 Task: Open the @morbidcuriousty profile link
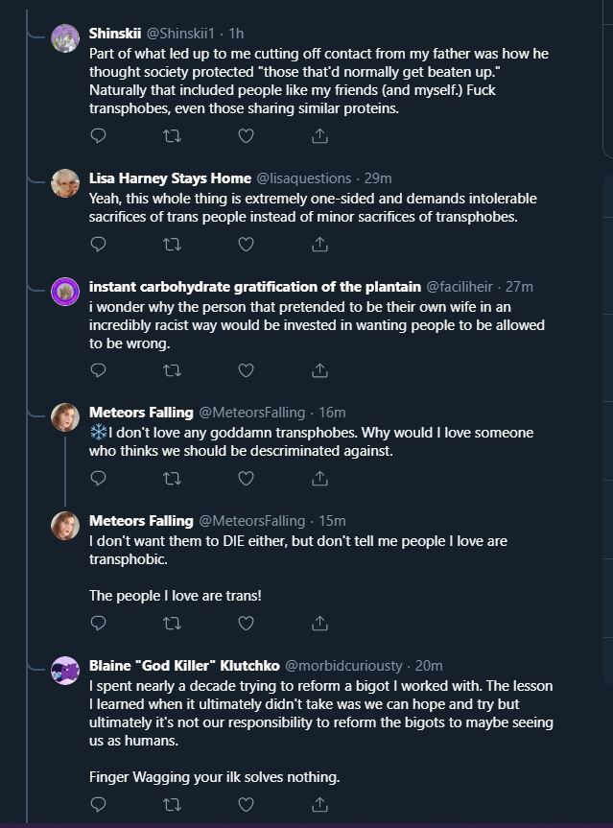coord(343,666)
